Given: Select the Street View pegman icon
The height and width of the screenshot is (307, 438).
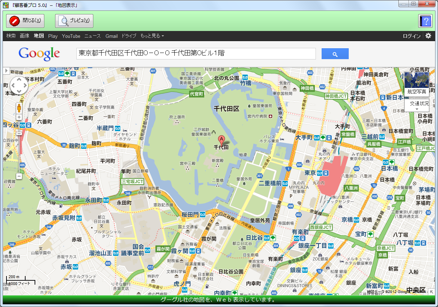Looking at the screenshot, I should [19, 108].
